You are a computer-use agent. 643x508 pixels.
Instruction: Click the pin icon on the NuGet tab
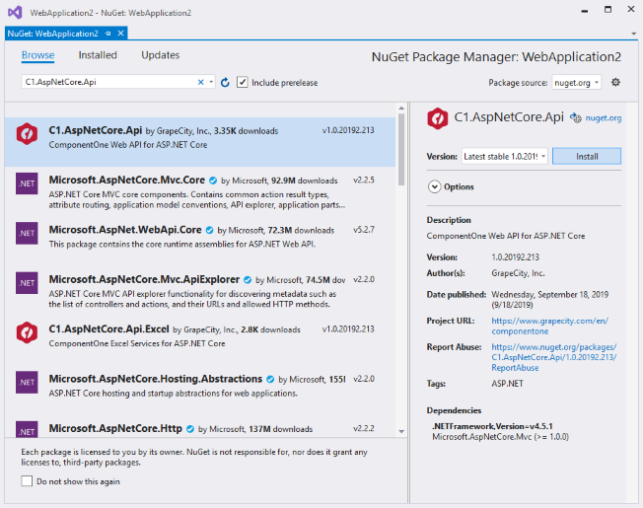108,33
